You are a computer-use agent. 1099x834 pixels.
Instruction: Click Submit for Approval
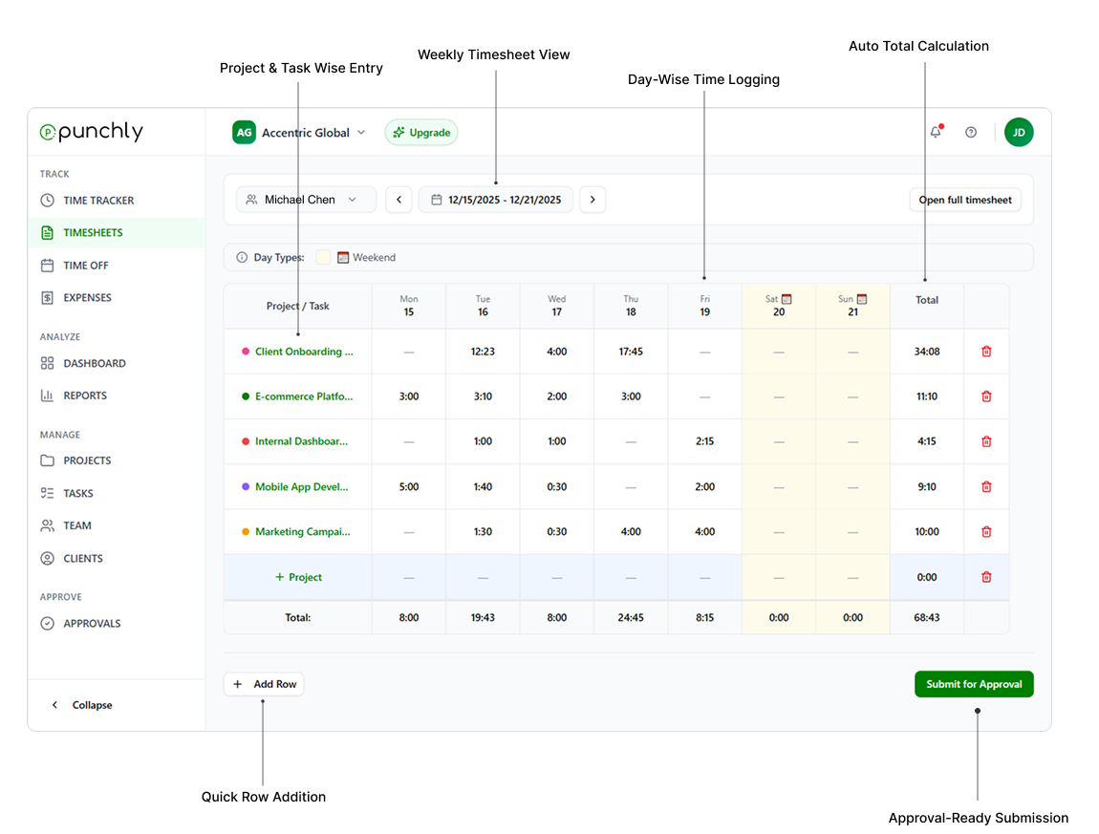tap(974, 683)
